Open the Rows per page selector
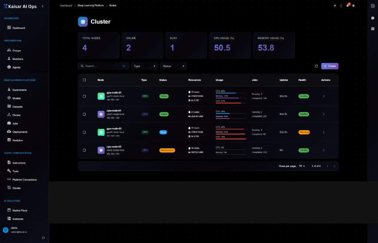This screenshot has width=378, height=243. 302,166
